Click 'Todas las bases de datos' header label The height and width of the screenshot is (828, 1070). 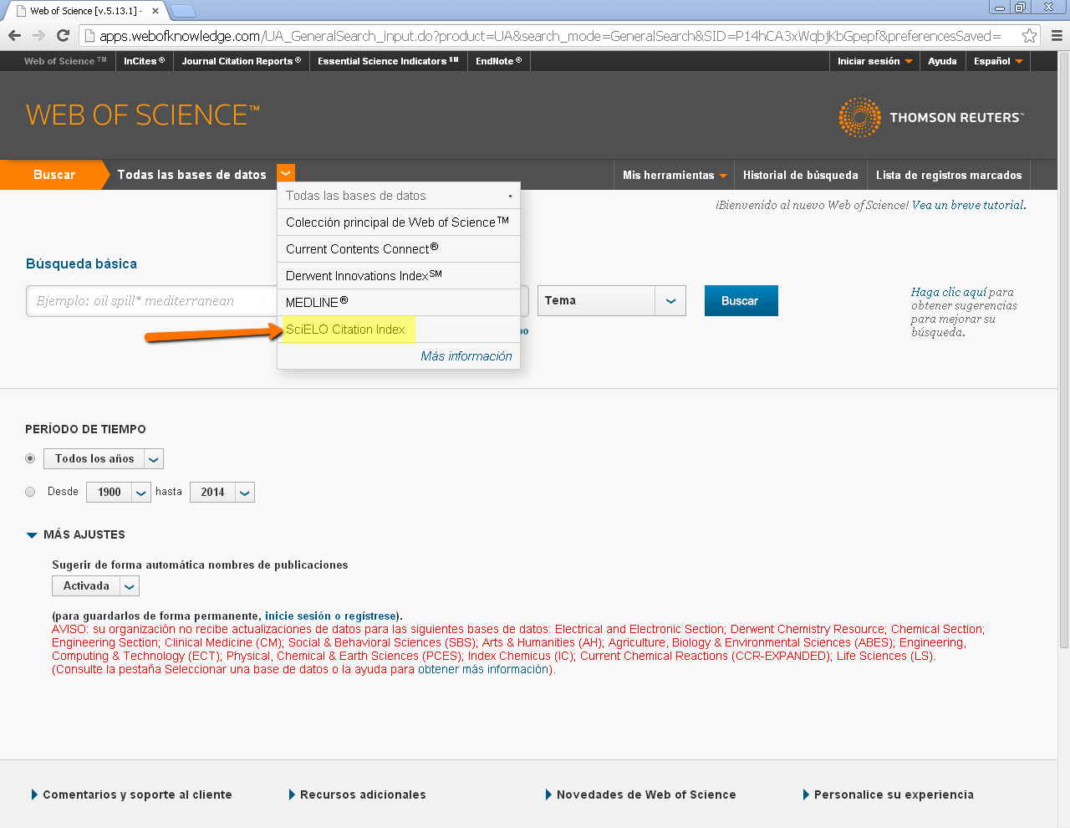191,175
